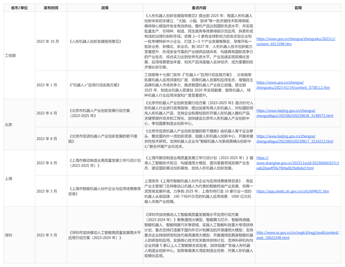Click the 官网 column header
Image resolution: width=345 pixels, height=267 pixels.
coord(298,8)
